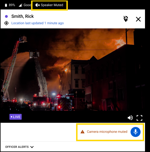
Task: Click the muted speaker icon in status bar
Action: 37,5
